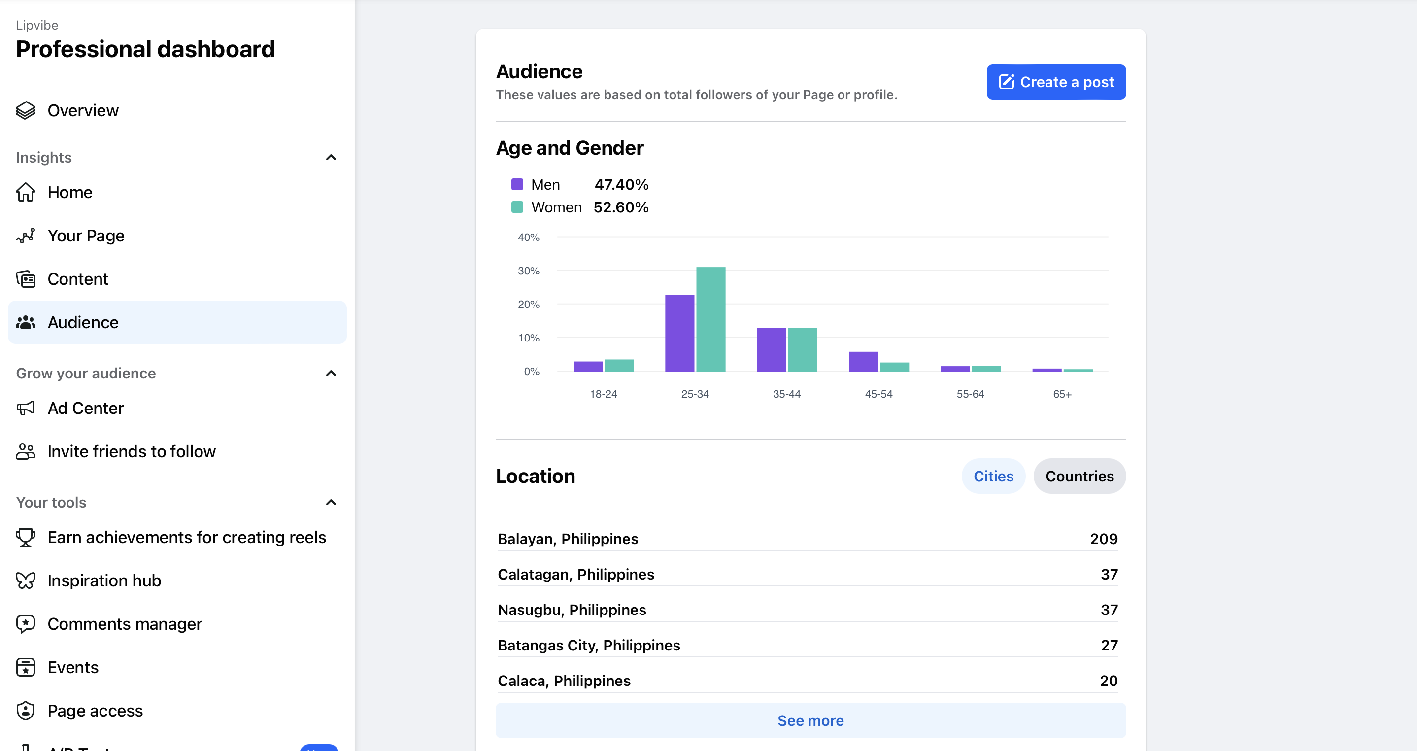Click the Create a post button
This screenshot has height=751, width=1417.
pos(1055,82)
